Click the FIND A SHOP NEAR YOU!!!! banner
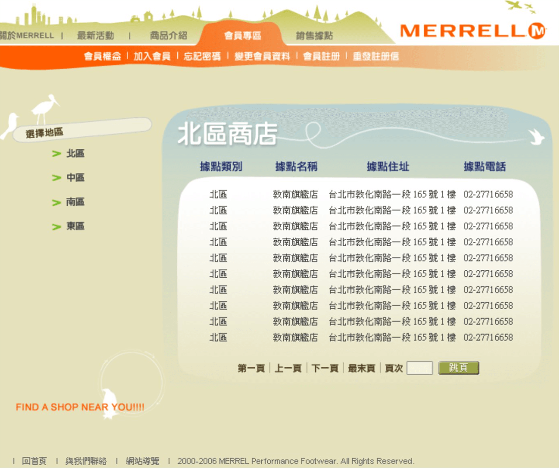This screenshot has width=559, height=469. [x=80, y=407]
